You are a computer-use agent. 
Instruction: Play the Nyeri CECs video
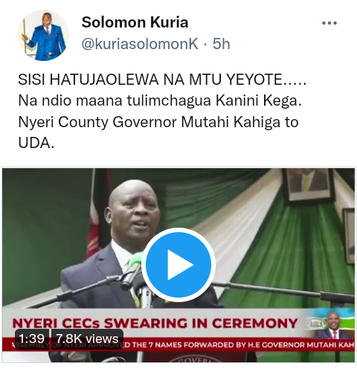coord(178,265)
